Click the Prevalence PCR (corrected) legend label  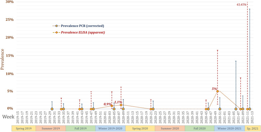83,26
